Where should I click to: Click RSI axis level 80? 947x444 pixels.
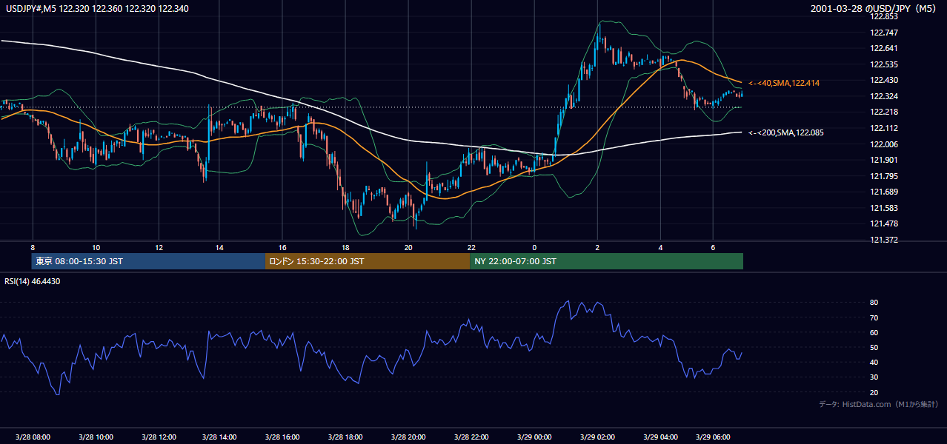[874, 303]
